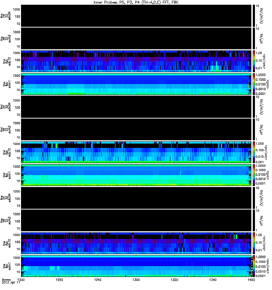Screen dimensions: 272x290
Task: Click the thd fbk scm1 rainbow color bar
Action: (254, 175)
